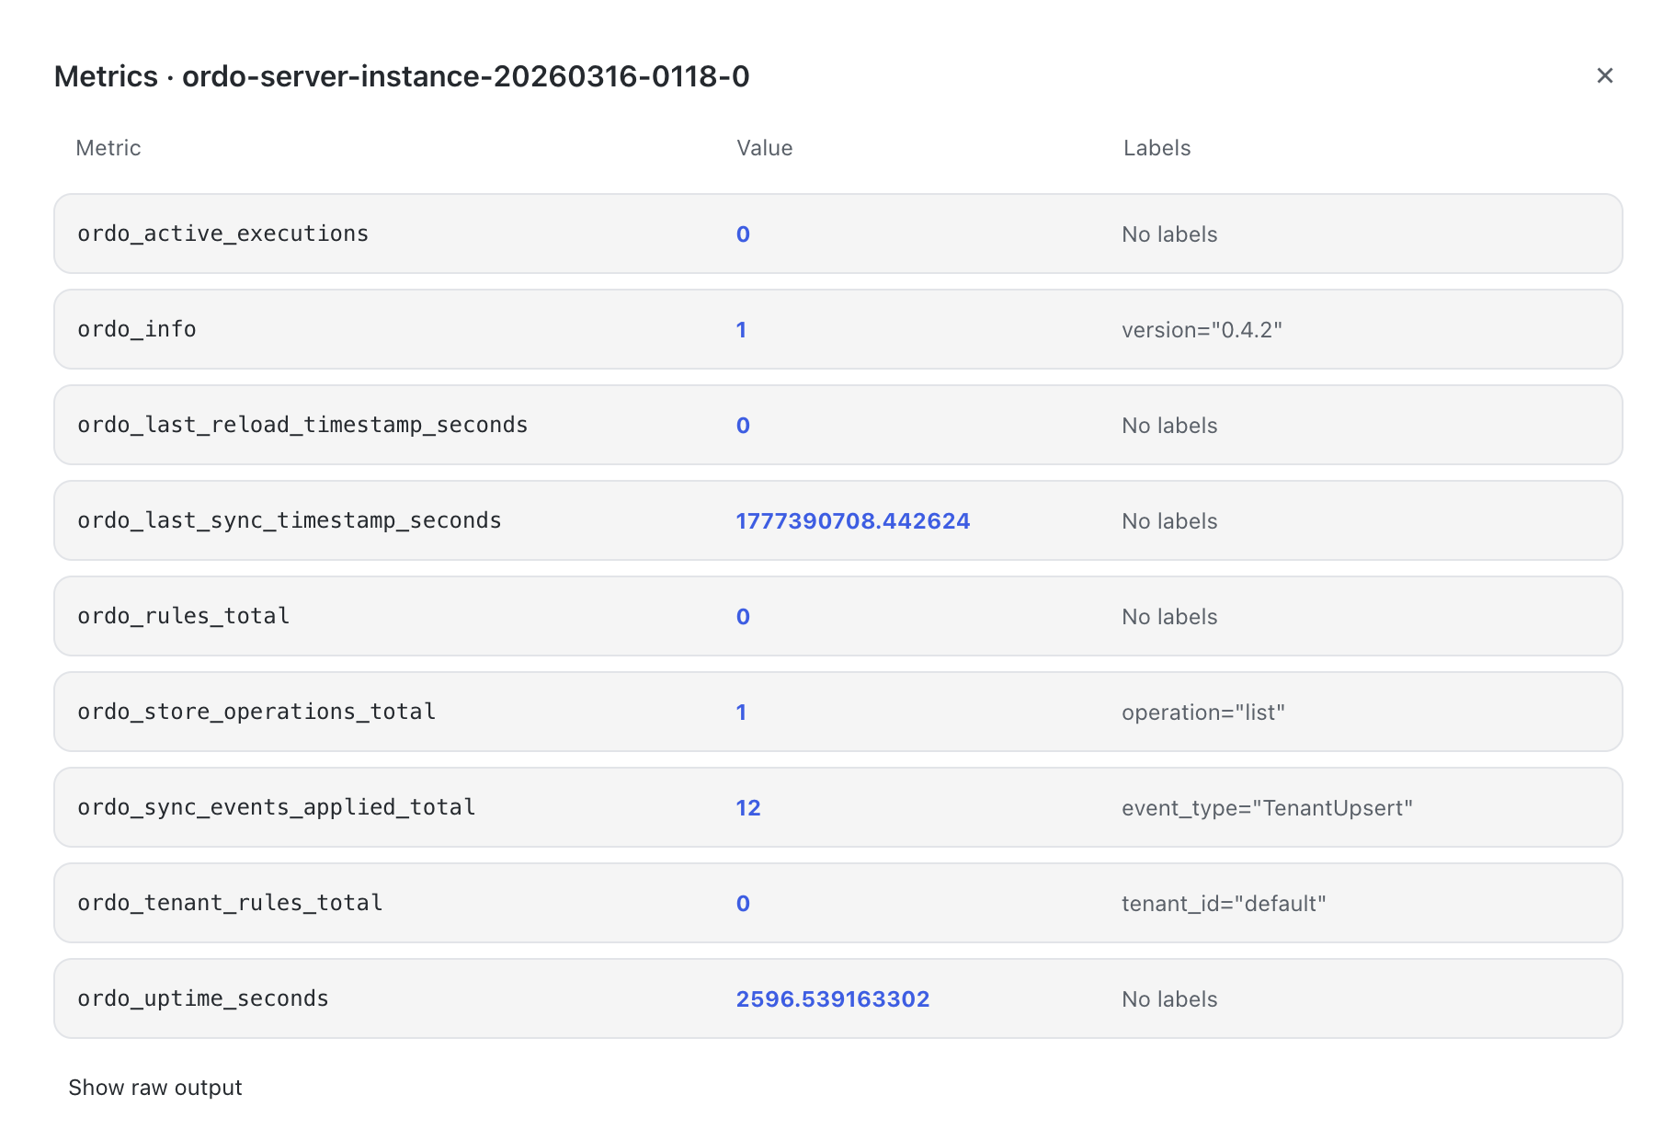
Task: Click the ordo_active_executions value link
Action: pyautogui.click(x=743, y=234)
